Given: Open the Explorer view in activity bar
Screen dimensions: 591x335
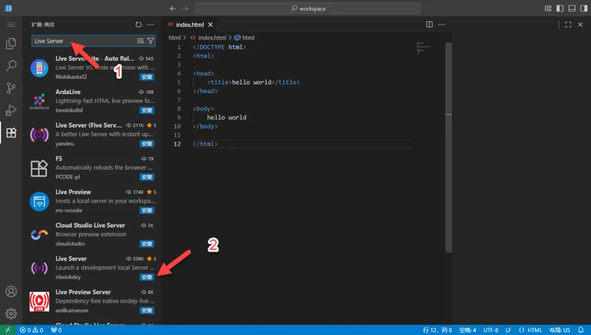Looking at the screenshot, I should (x=11, y=44).
